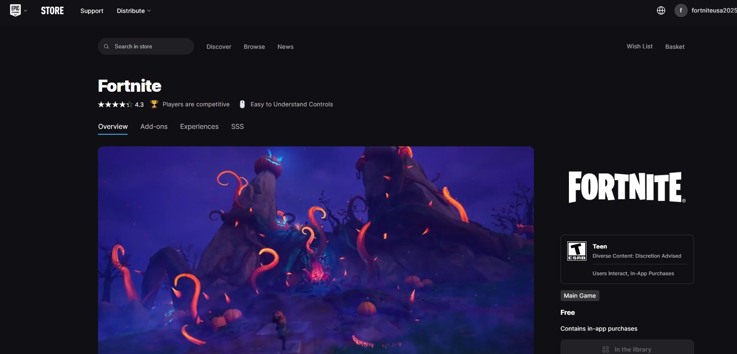Image resolution: width=737 pixels, height=354 pixels.
Task: View the Basket
Action: click(x=674, y=47)
